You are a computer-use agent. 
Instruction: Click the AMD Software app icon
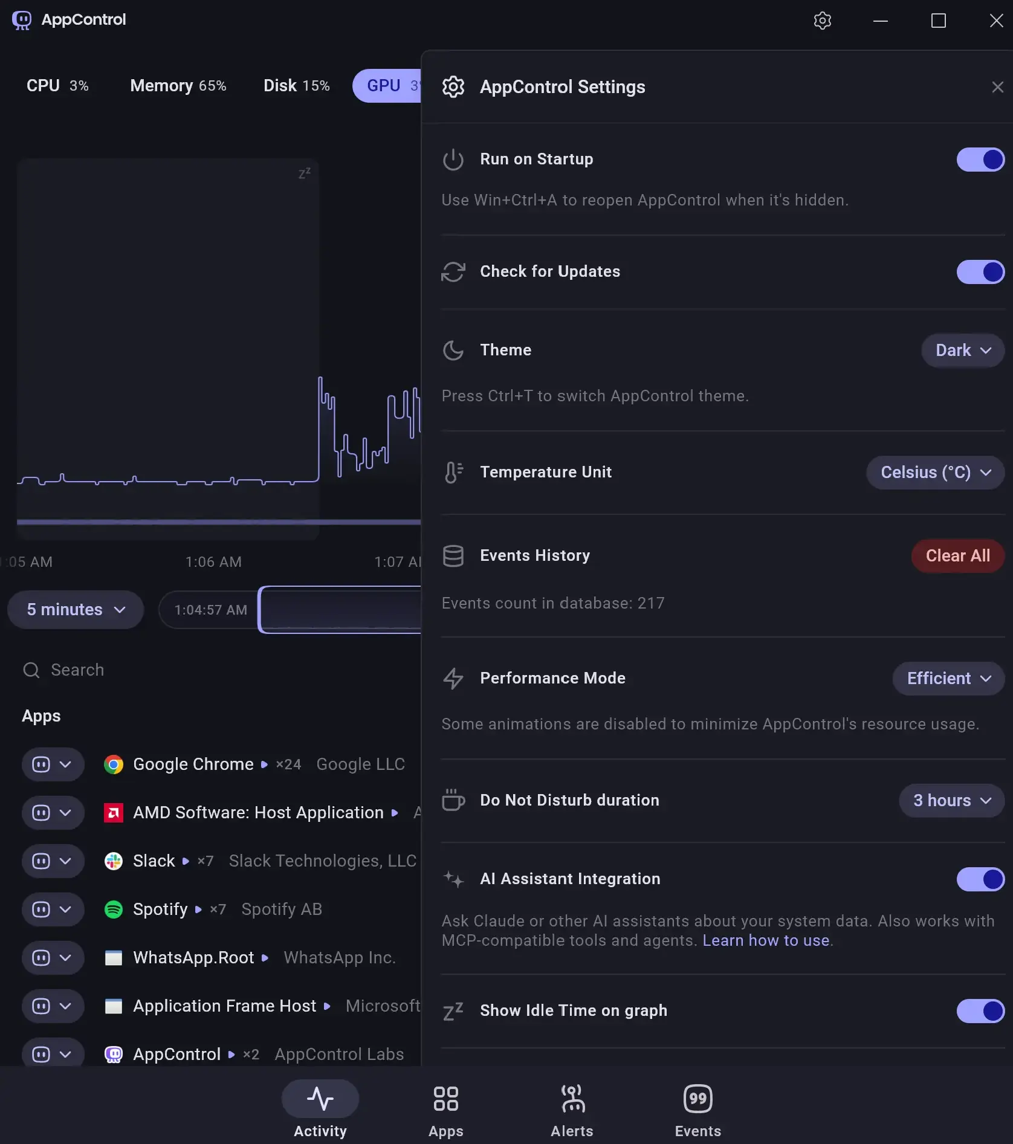click(x=114, y=813)
